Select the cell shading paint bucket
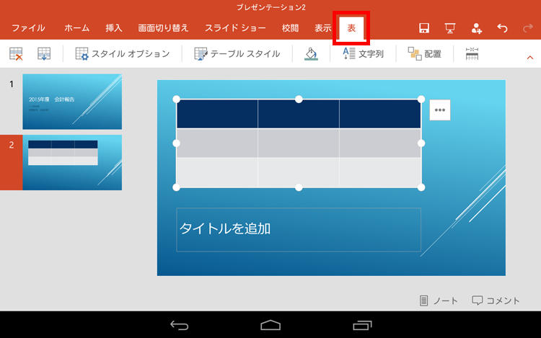 click(x=310, y=54)
